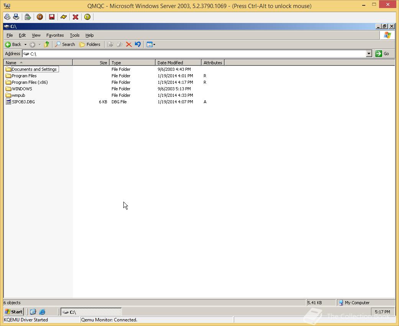Screen dimensions: 399x326
Task: Click the Copy To toolbar icon
Action: pos(119,44)
